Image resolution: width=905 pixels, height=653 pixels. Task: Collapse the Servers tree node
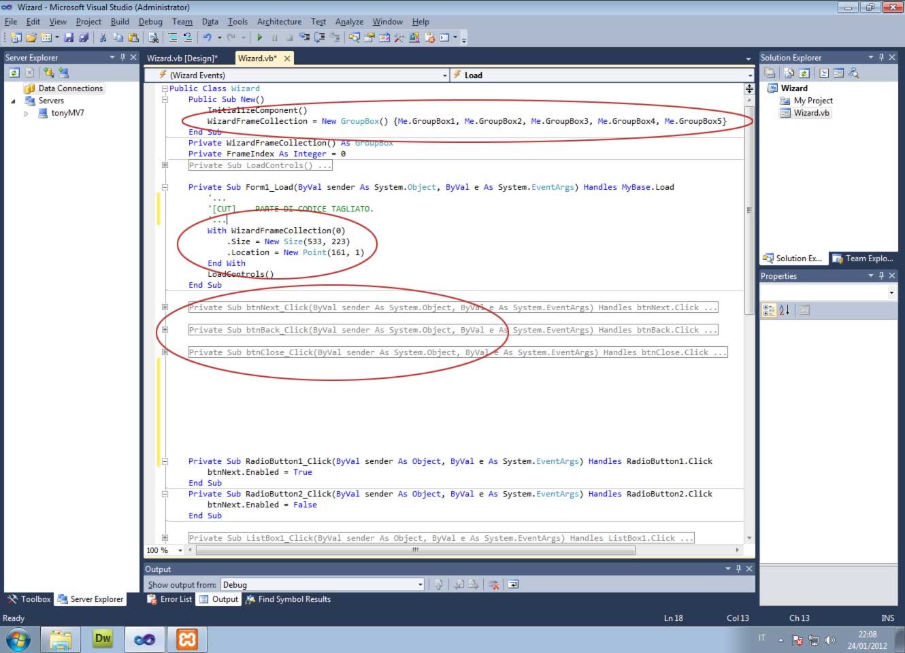pyautogui.click(x=13, y=101)
